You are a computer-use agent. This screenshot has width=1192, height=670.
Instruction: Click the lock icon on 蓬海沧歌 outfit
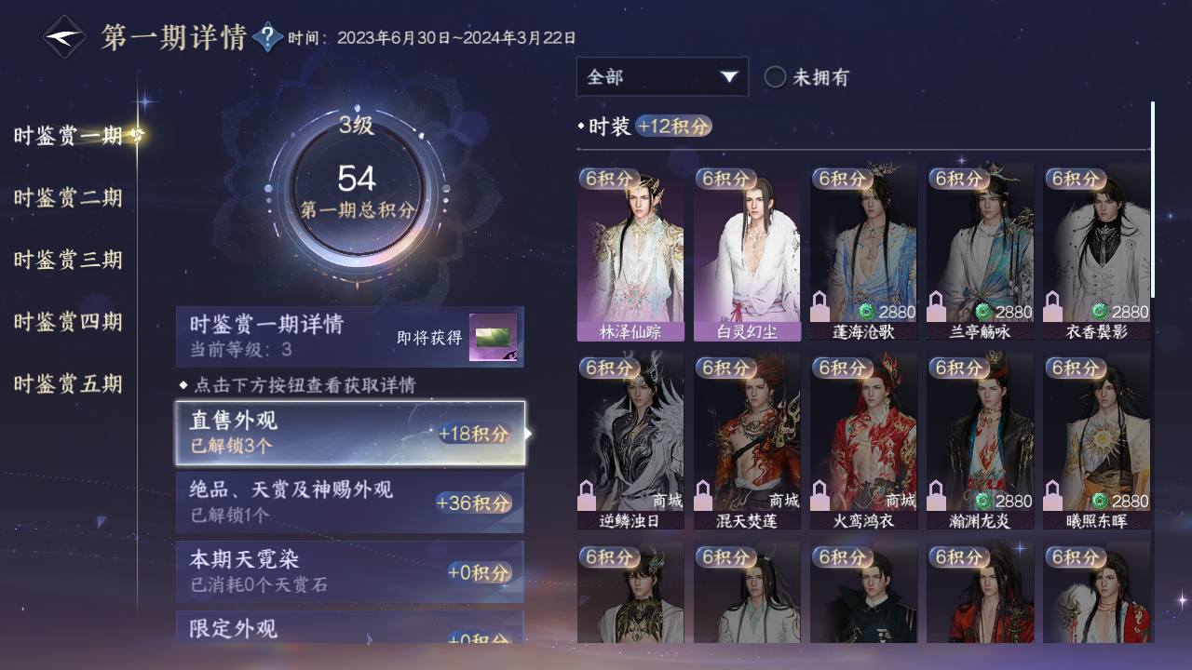(x=821, y=306)
